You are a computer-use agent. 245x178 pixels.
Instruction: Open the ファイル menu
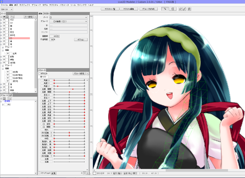click(4, 5)
